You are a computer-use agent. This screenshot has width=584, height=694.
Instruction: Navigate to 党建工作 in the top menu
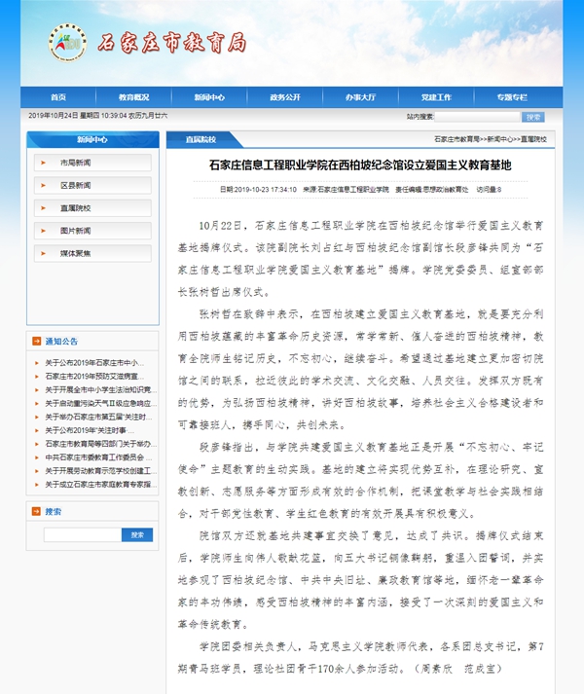point(436,97)
